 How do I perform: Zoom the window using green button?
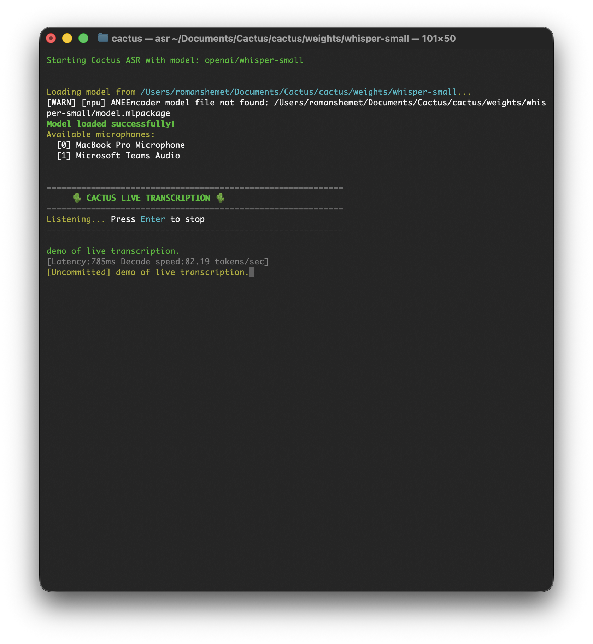[x=83, y=38]
